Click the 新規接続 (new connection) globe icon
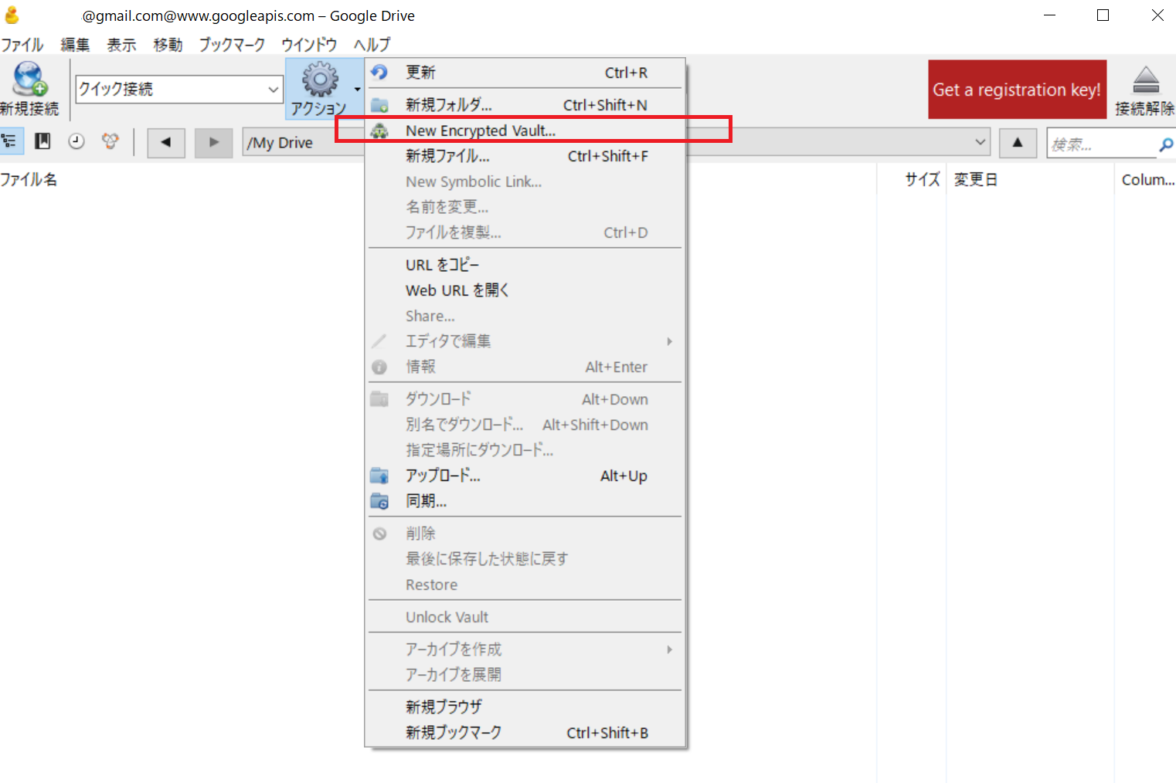 coord(29,80)
